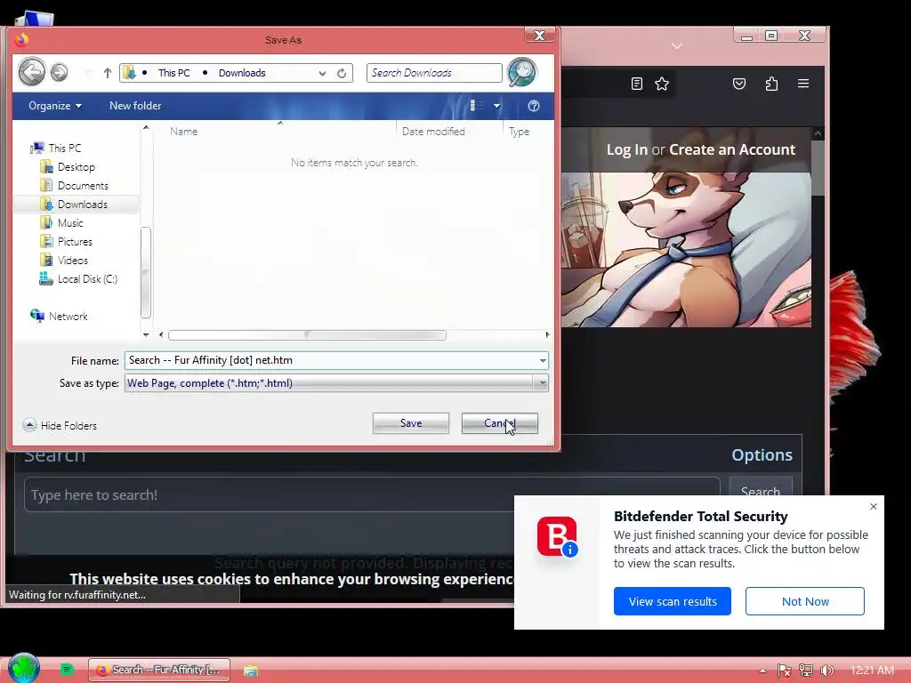Click the webpage vertical scrollbar thumb
The width and height of the screenshot is (911, 683).
click(x=818, y=168)
